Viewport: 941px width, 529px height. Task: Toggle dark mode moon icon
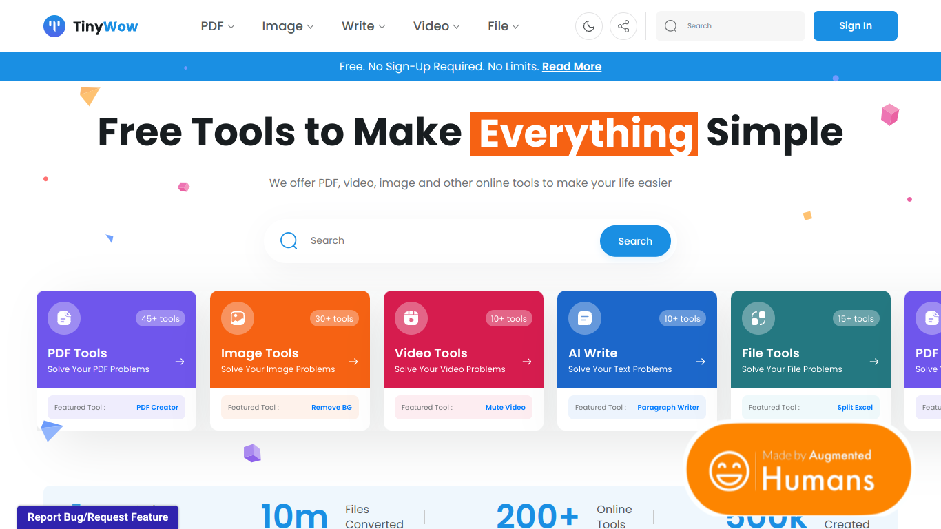(589, 26)
